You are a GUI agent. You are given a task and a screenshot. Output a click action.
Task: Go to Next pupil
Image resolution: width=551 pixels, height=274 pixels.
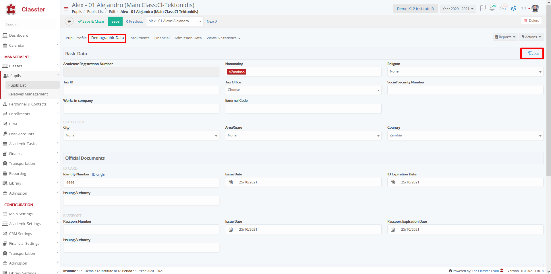(212, 21)
